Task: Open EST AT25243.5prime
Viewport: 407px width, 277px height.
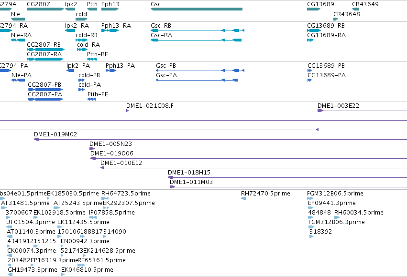Action: point(78,203)
